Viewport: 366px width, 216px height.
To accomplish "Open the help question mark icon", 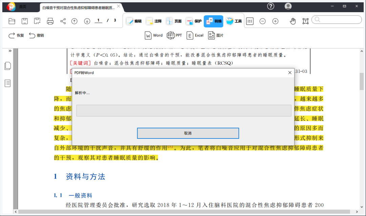I will [271, 6].
